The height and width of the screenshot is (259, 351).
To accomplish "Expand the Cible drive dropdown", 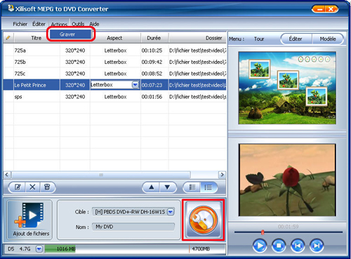I will pos(171,212).
